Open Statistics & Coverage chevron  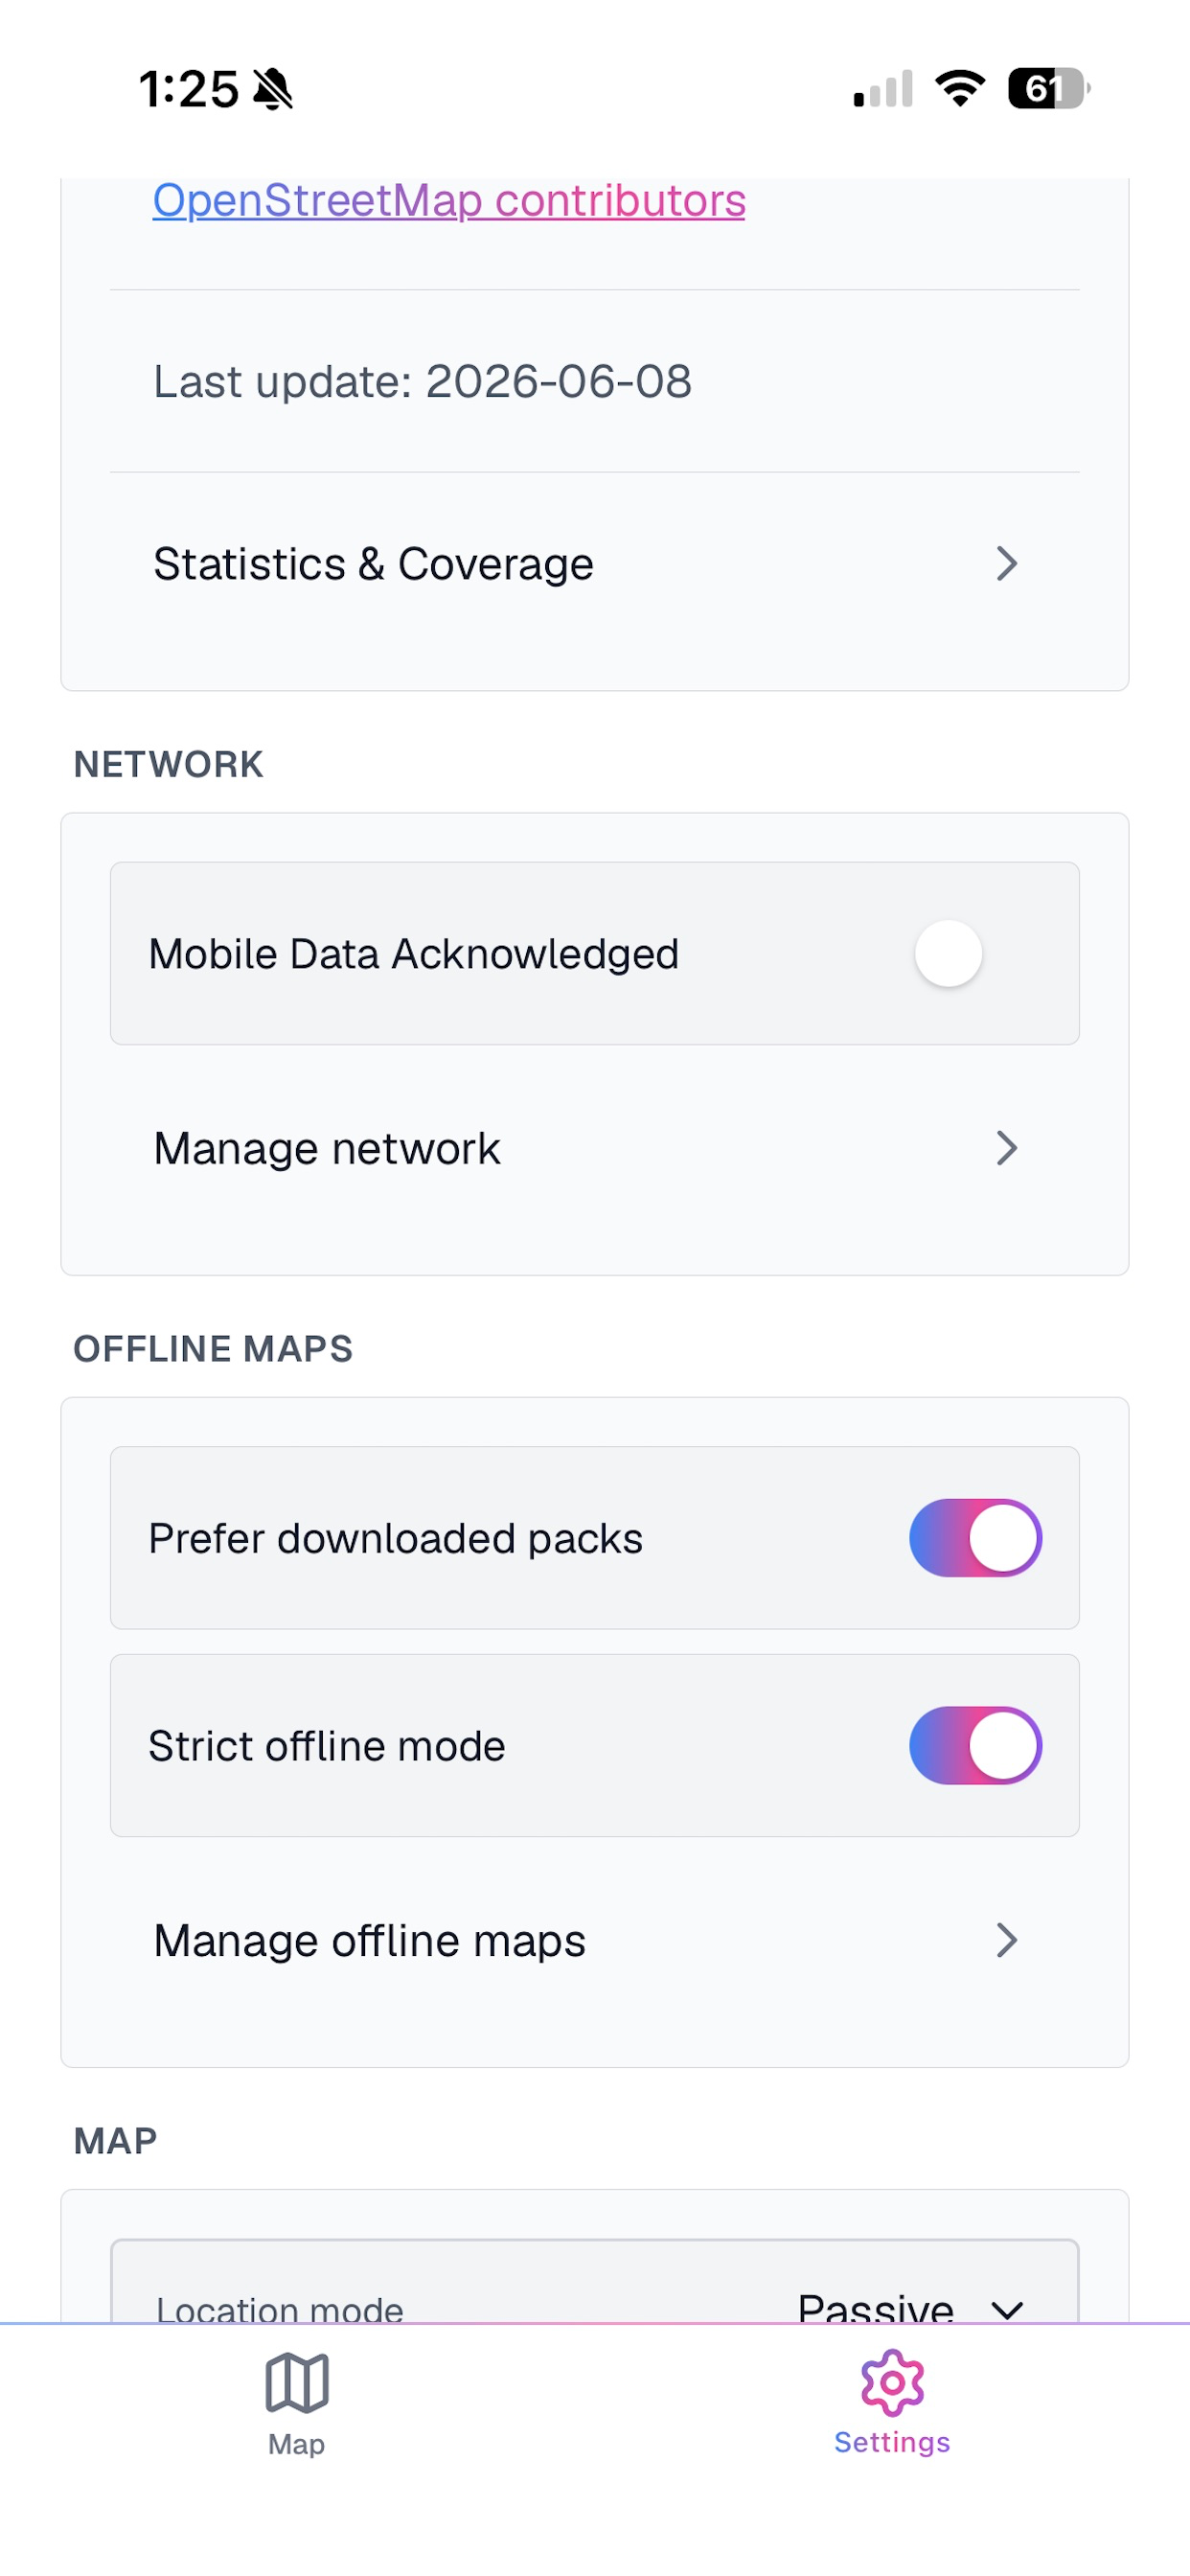pyautogui.click(x=1007, y=564)
